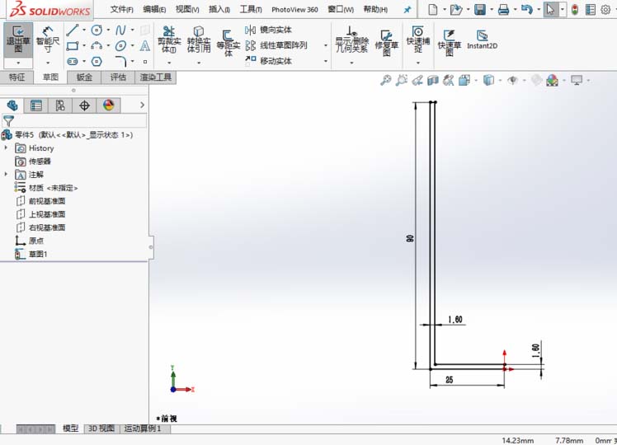
Task: Click the Undo icon
Action: pos(527,9)
